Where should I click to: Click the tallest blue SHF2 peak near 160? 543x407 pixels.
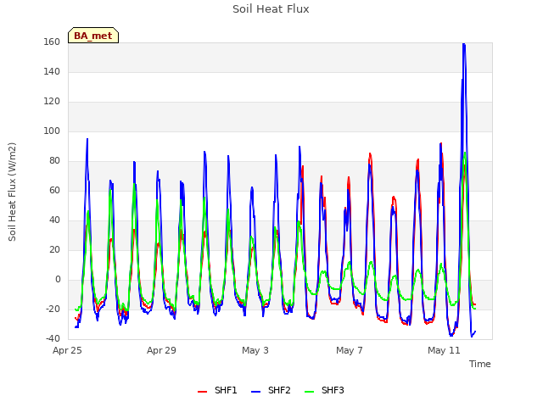(464, 44)
